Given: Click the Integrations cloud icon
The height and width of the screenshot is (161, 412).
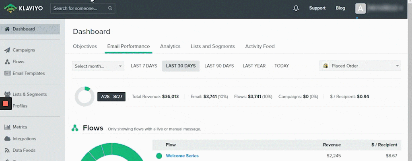Looking at the screenshot, I should click(x=7, y=138).
